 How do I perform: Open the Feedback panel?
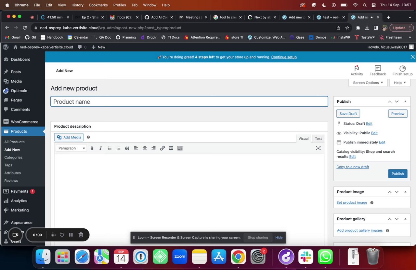(x=378, y=71)
